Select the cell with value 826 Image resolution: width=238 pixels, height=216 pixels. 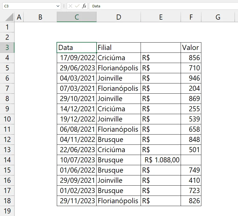[191, 201]
